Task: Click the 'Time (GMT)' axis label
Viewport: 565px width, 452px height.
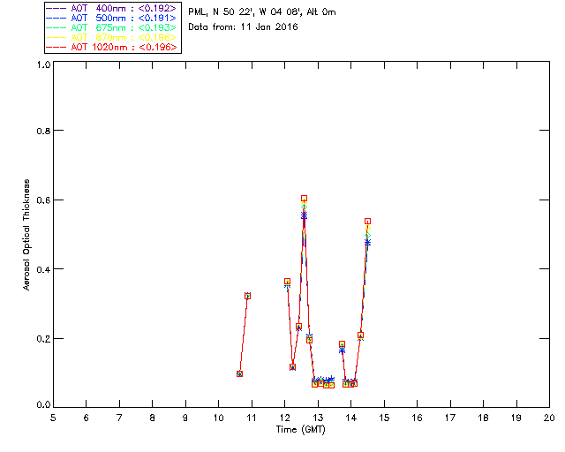Action: point(300,429)
